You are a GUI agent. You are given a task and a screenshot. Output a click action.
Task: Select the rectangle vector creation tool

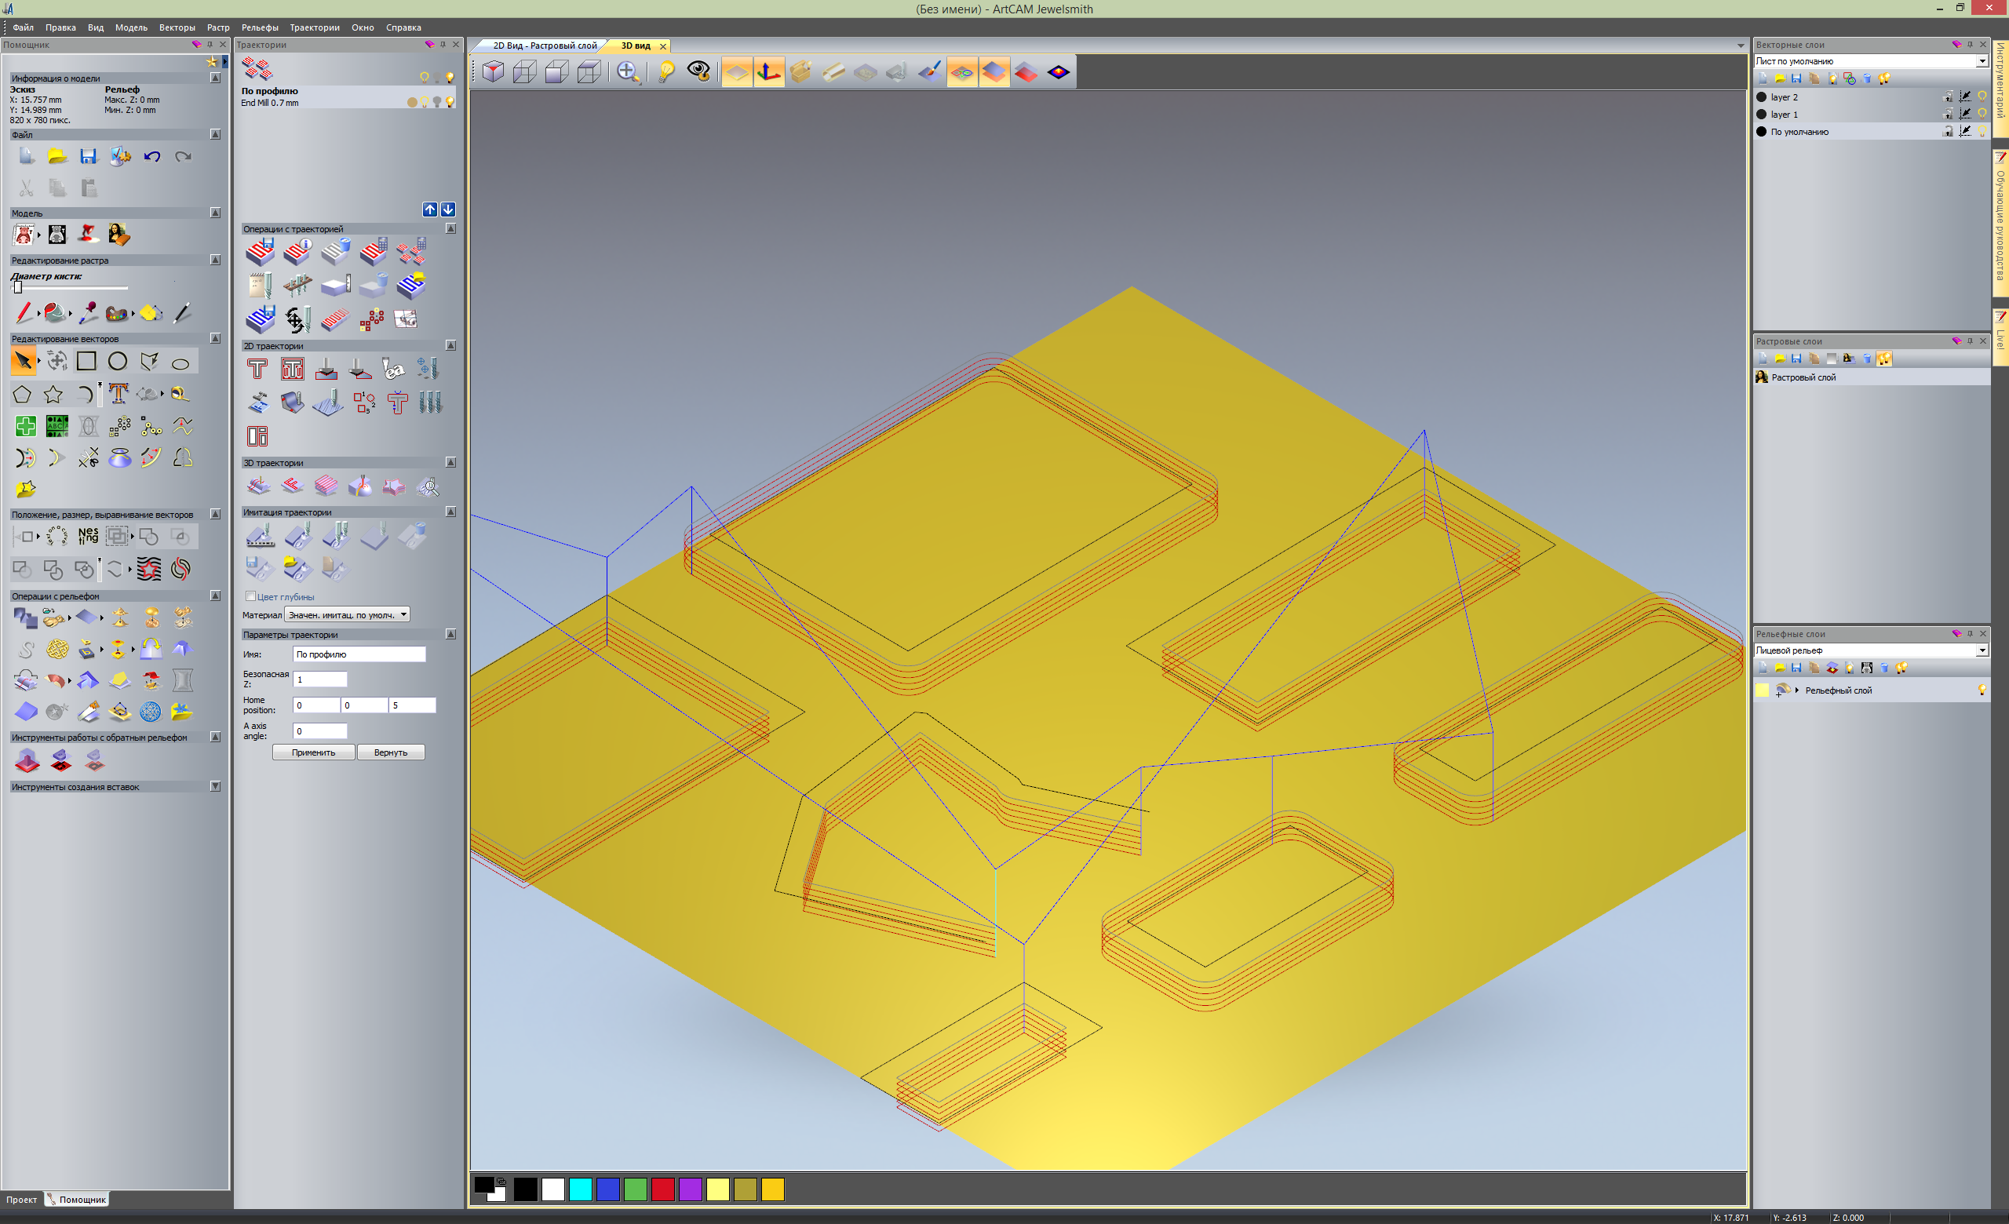pos(86,361)
